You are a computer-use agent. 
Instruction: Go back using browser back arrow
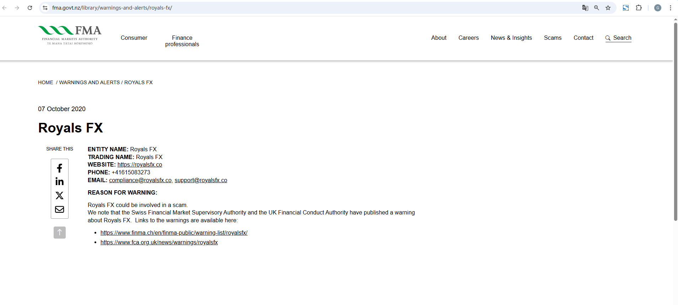coord(5,8)
